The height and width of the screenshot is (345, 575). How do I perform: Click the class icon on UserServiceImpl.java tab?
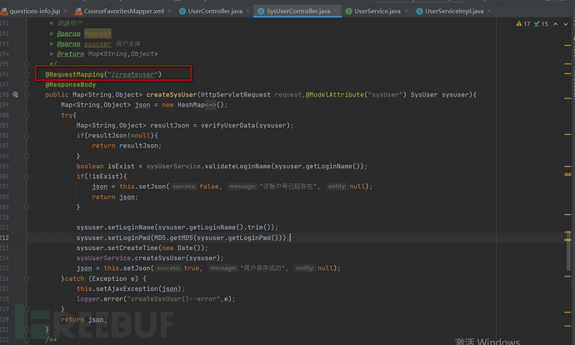point(419,12)
